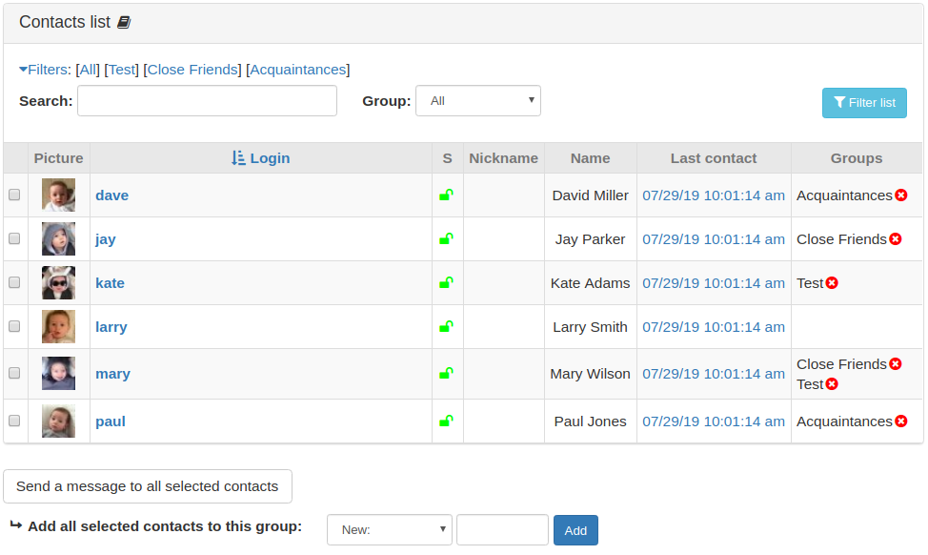Click the name Larry Smith

point(590,326)
